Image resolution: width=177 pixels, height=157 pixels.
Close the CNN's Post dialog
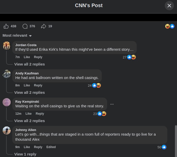[x=169, y=6]
